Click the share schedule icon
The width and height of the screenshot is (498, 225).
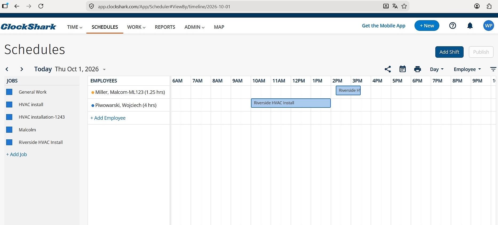point(388,69)
